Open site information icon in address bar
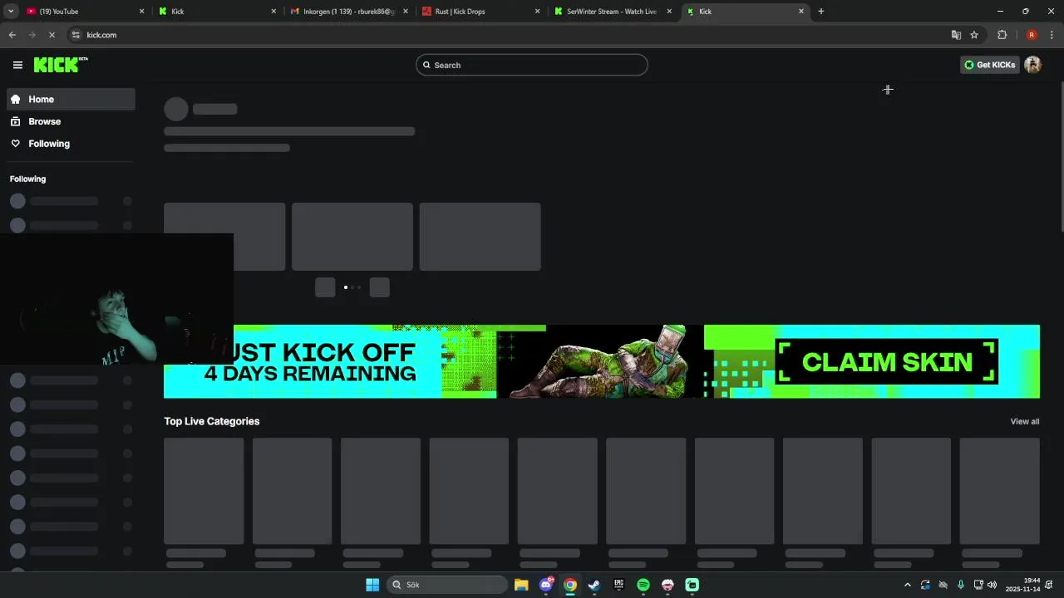 76,35
